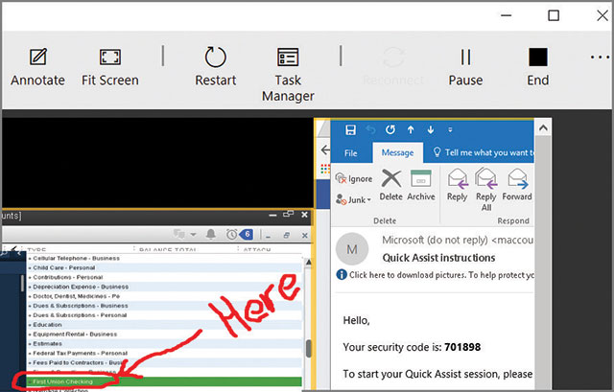614x392 pixels.
Task: Delete the Quick Assist instructions email
Action: tap(390, 183)
